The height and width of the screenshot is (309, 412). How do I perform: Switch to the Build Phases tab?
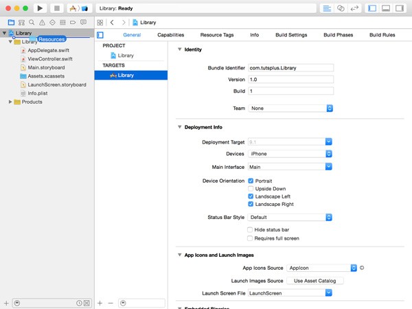(338, 35)
